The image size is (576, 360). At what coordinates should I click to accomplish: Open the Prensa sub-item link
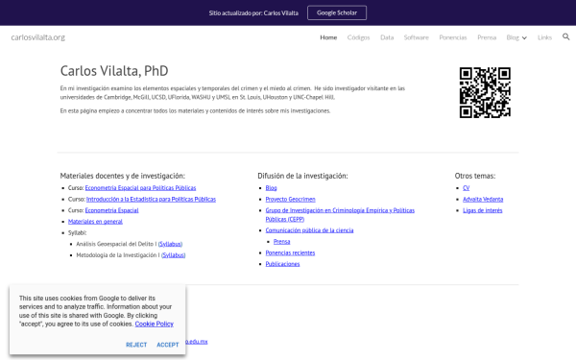(281, 242)
